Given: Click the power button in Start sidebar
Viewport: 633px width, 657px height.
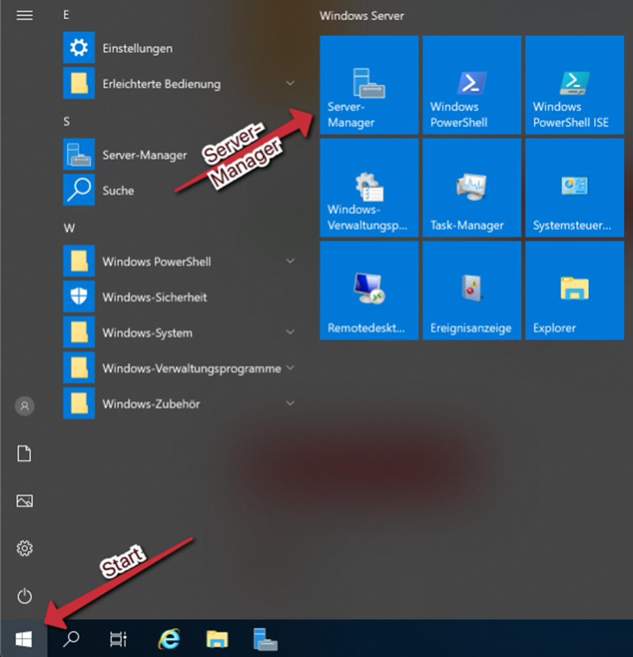Looking at the screenshot, I should click(x=24, y=596).
